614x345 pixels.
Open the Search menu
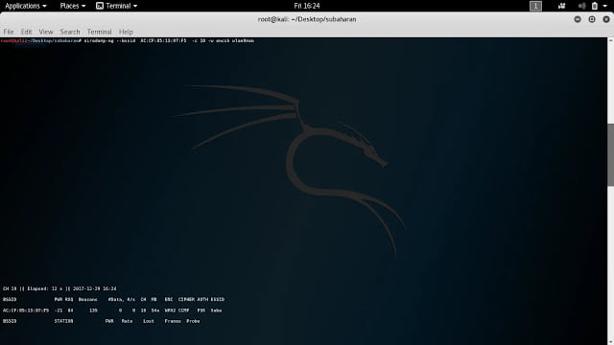click(x=70, y=32)
